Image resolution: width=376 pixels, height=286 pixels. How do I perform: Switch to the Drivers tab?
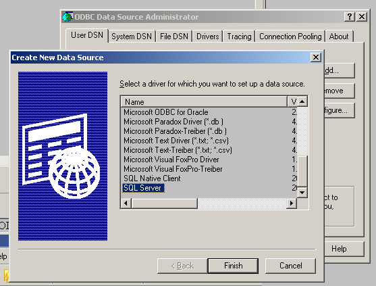tap(208, 37)
